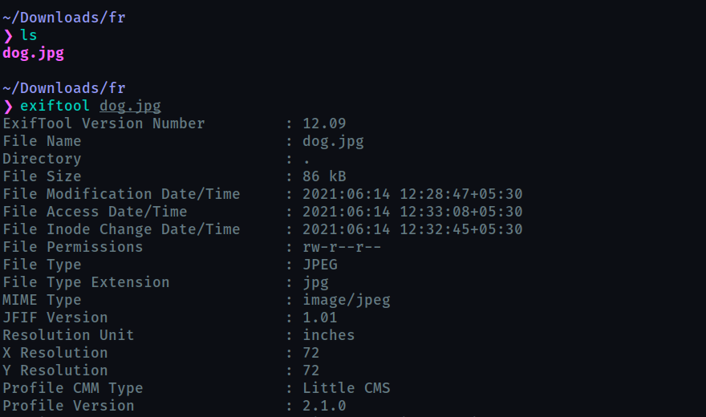Select the Profile CMM Type value Little CMS
Viewport: 706px width, 417px height.
(x=347, y=388)
